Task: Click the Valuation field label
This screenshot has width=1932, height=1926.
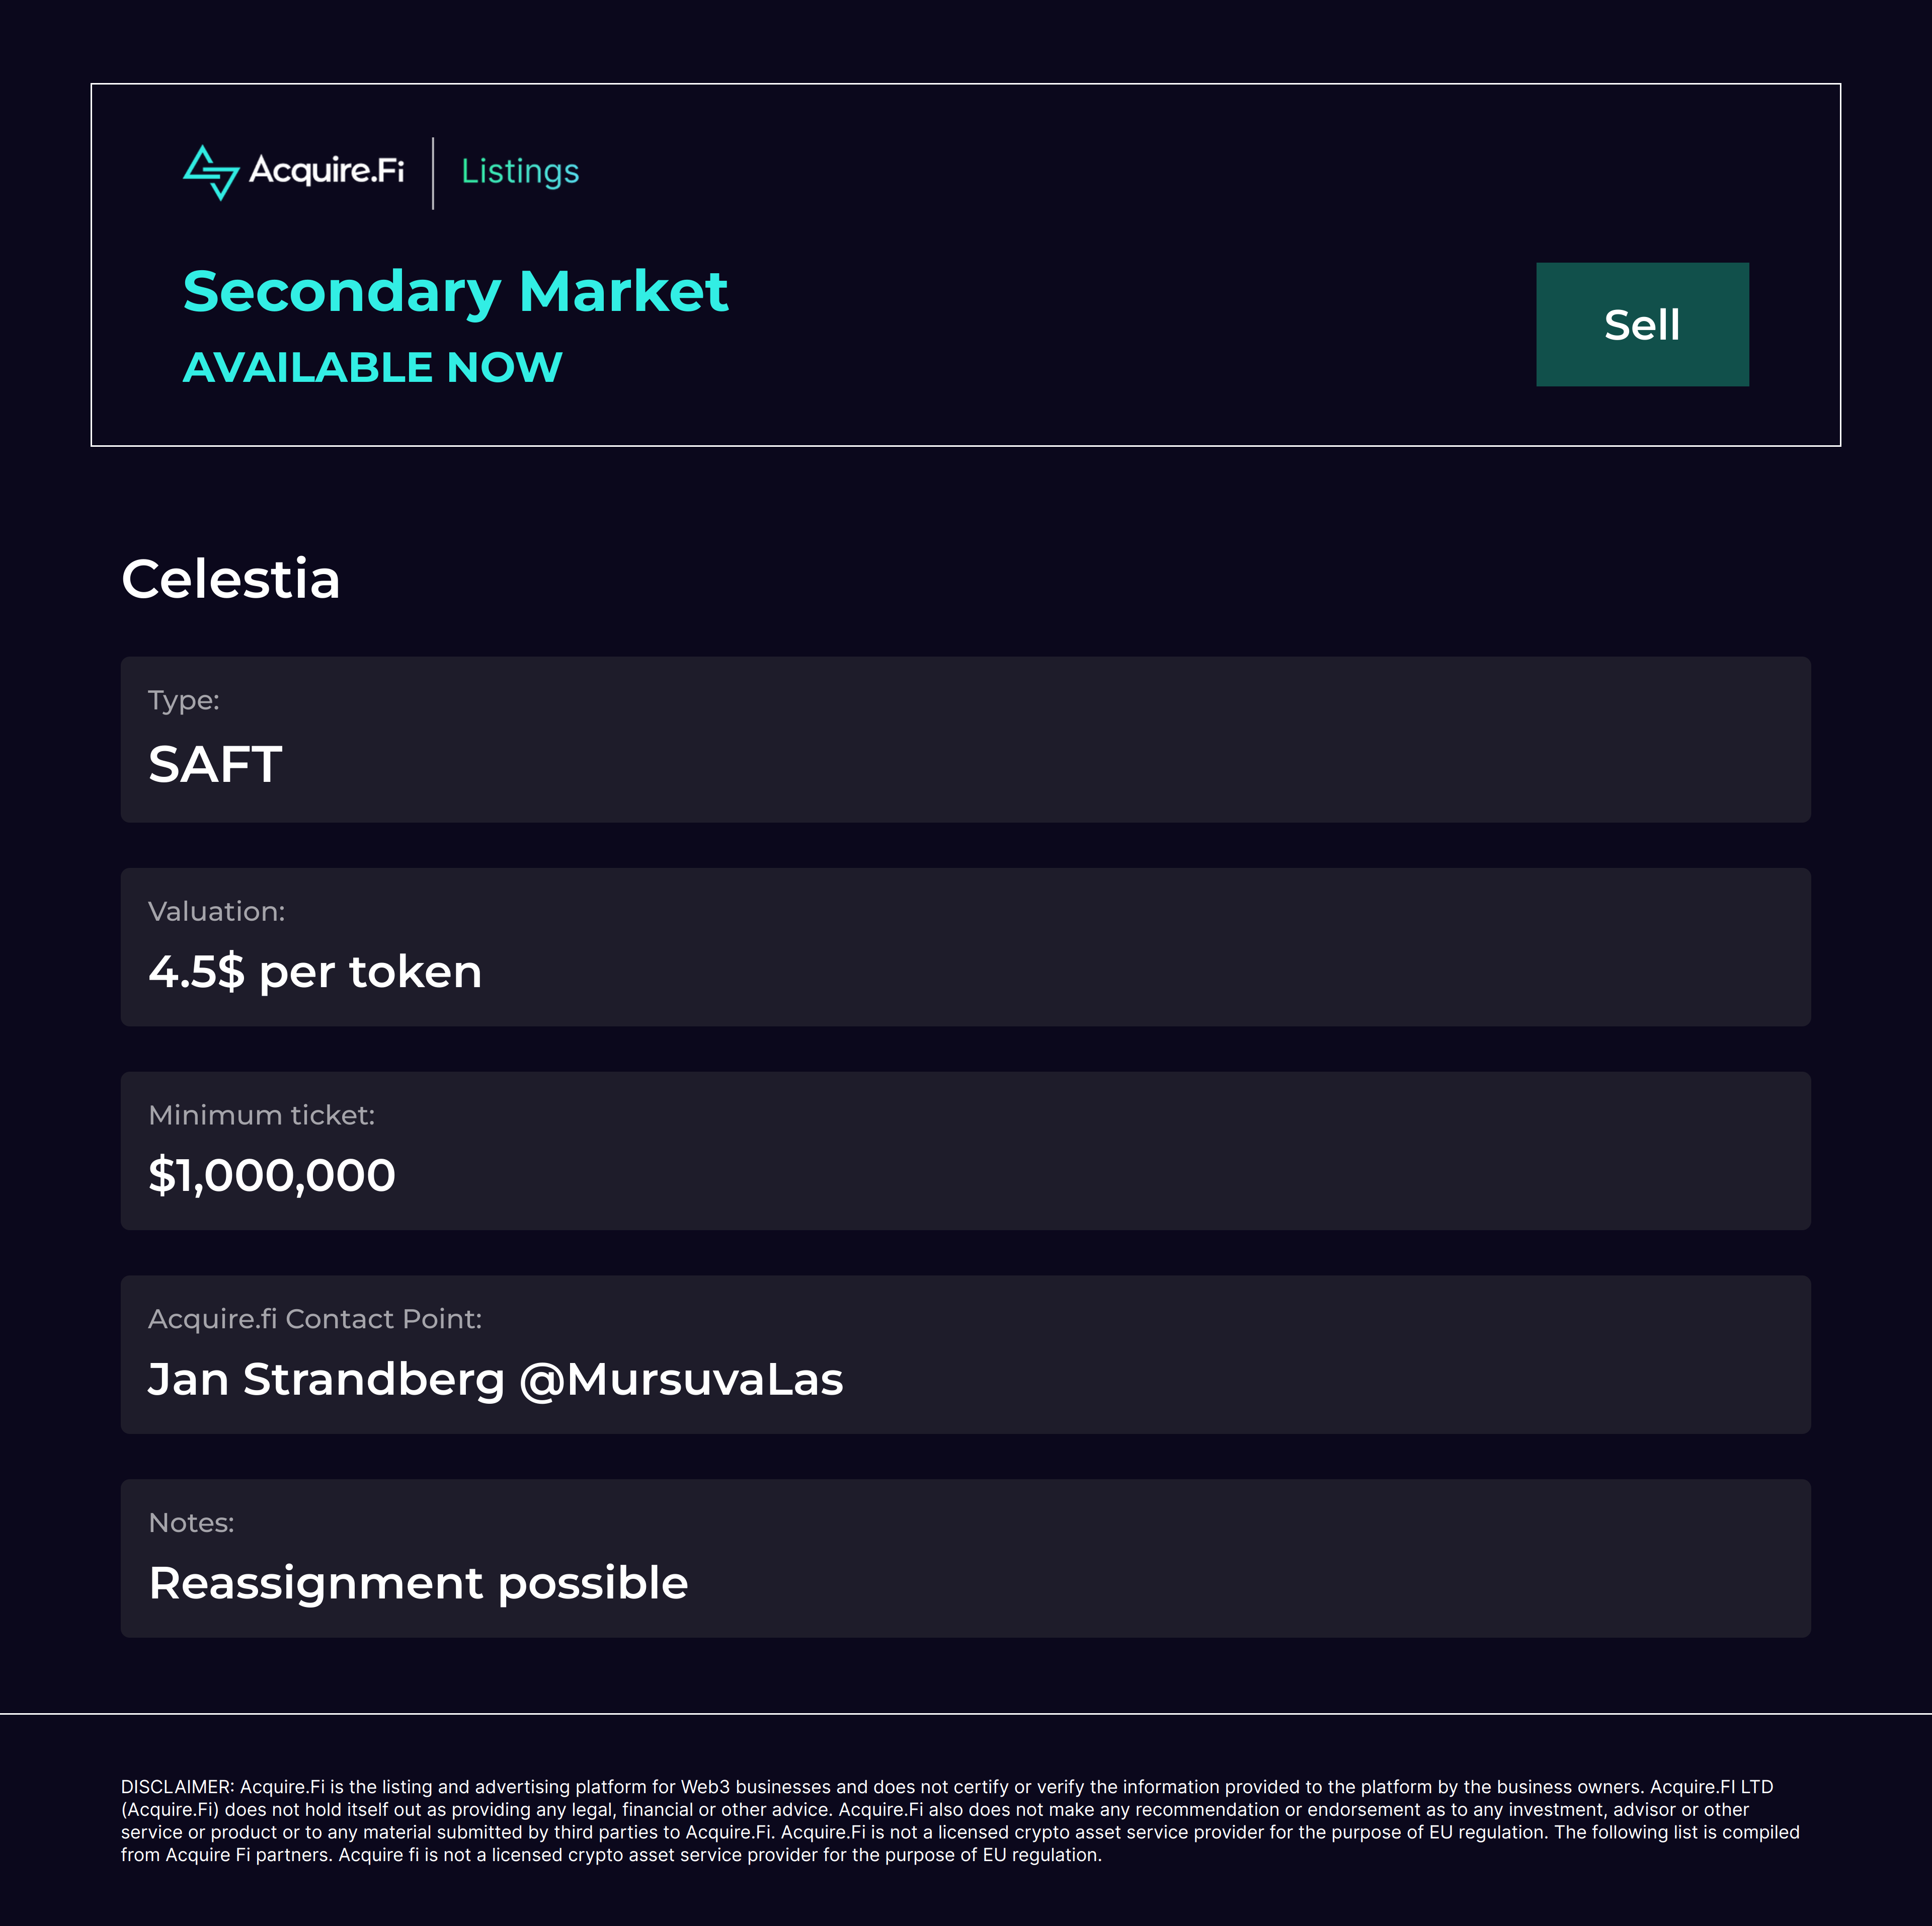Action: coord(216,911)
